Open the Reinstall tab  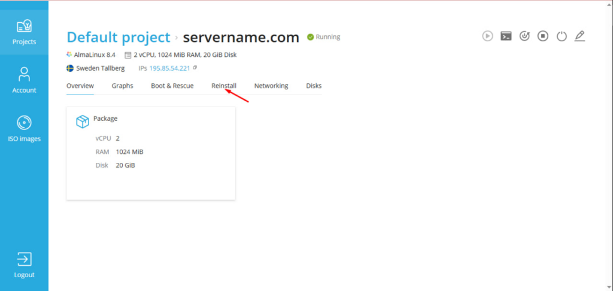point(224,86)
